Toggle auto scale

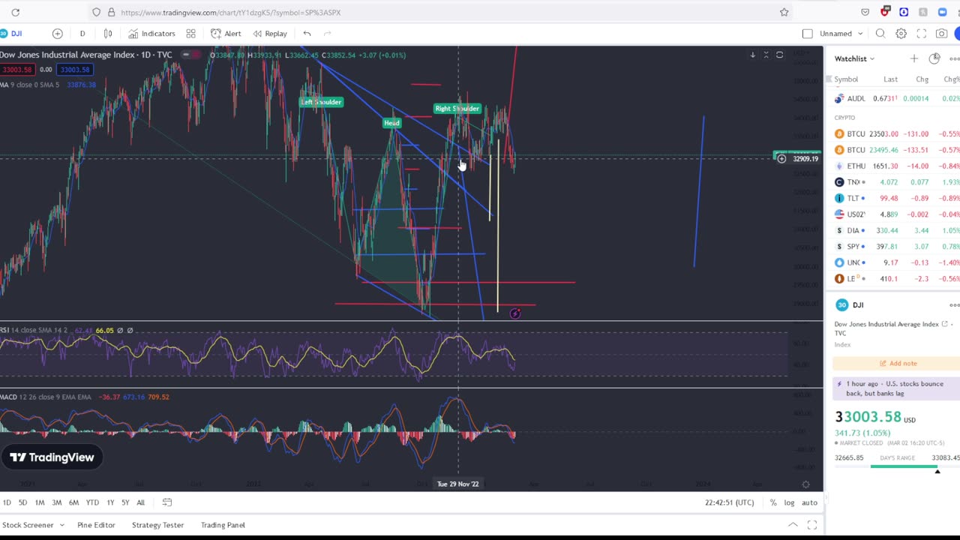(x=809, y=502)
